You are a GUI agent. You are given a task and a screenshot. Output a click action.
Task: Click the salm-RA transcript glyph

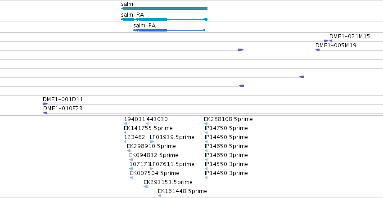(164, 19)
